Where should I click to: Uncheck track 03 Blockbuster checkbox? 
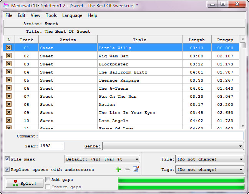(x=9, y=64)
